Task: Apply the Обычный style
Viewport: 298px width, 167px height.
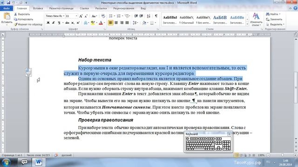Action: pos(186,19)
